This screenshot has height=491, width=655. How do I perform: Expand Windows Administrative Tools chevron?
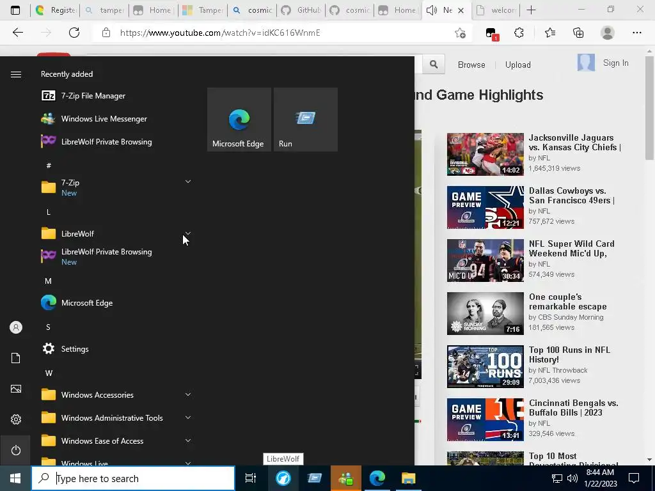tap(188, 417)
